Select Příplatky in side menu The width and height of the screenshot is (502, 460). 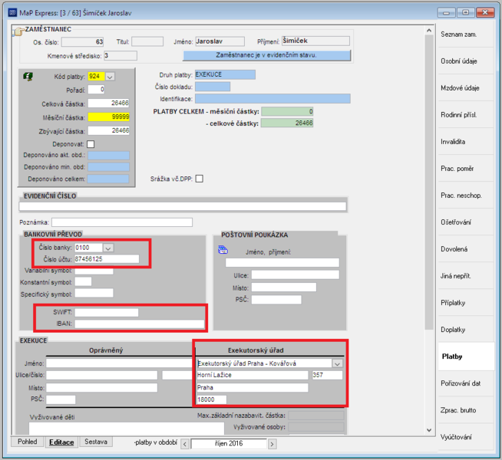pos(465,303)
